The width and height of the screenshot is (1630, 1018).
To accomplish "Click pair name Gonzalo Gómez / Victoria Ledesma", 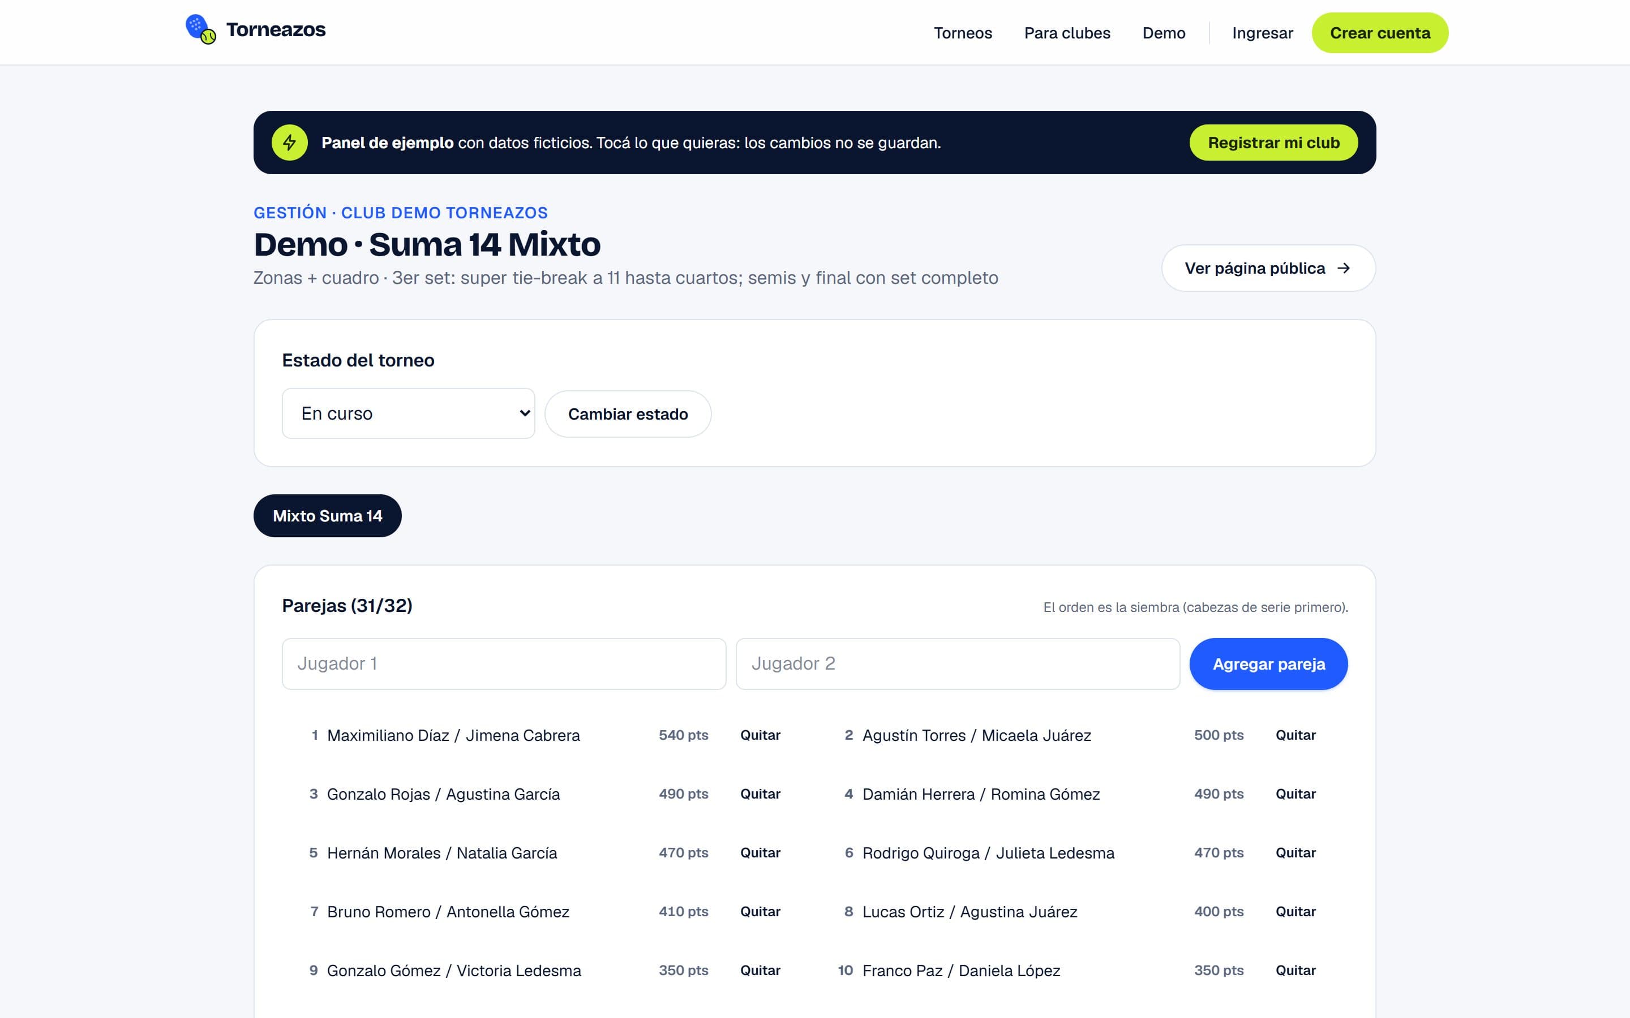I will 454,970.
